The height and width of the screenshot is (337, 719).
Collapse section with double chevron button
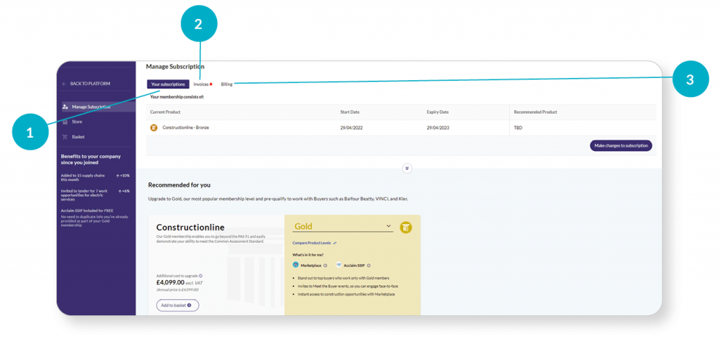pyautogui.click(x=407, y=168)
